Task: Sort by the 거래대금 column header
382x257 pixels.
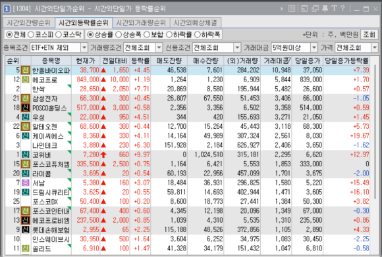Action: [x=276, y=60]
